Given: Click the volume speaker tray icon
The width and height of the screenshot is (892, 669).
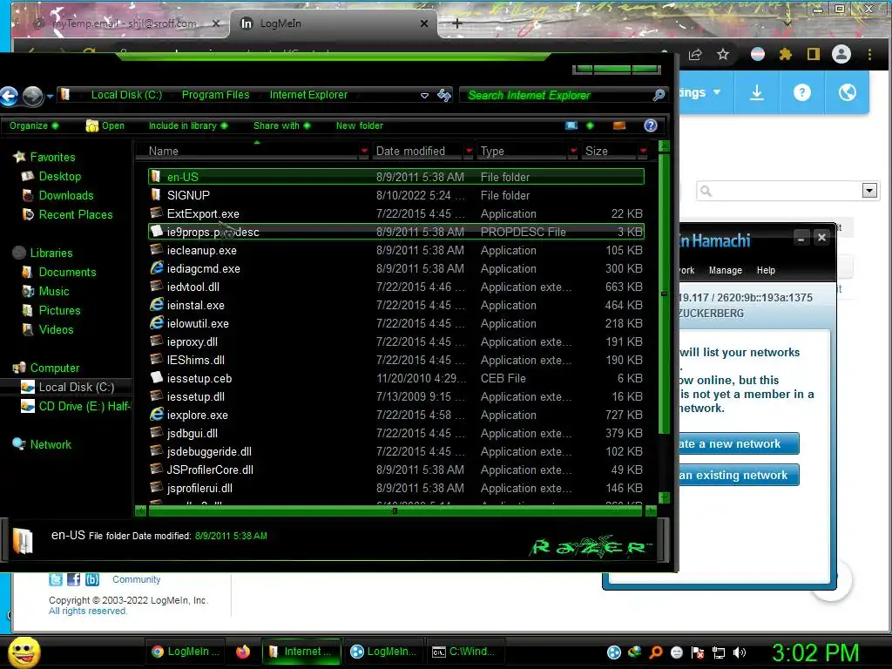Looking at the screenshot, I should coord(740,652).
